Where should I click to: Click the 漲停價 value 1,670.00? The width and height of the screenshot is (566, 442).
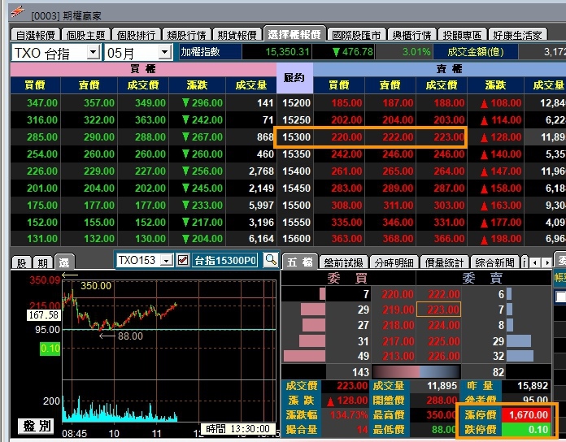click(x=526, y=414)
